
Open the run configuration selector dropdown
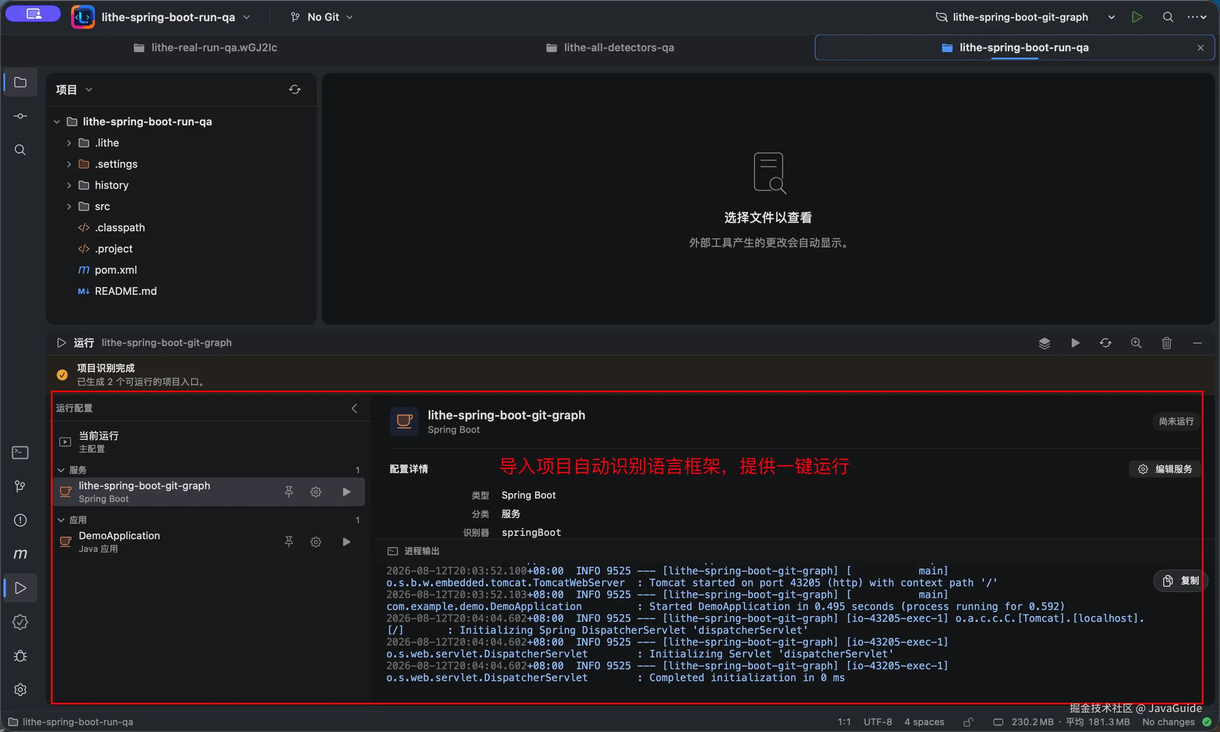click(1025, 17)
